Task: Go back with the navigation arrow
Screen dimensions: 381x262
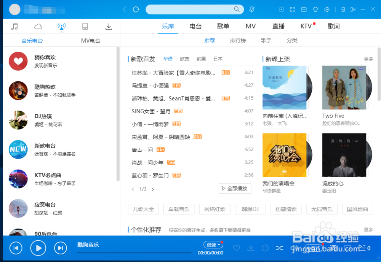Action: coord(125,10)
